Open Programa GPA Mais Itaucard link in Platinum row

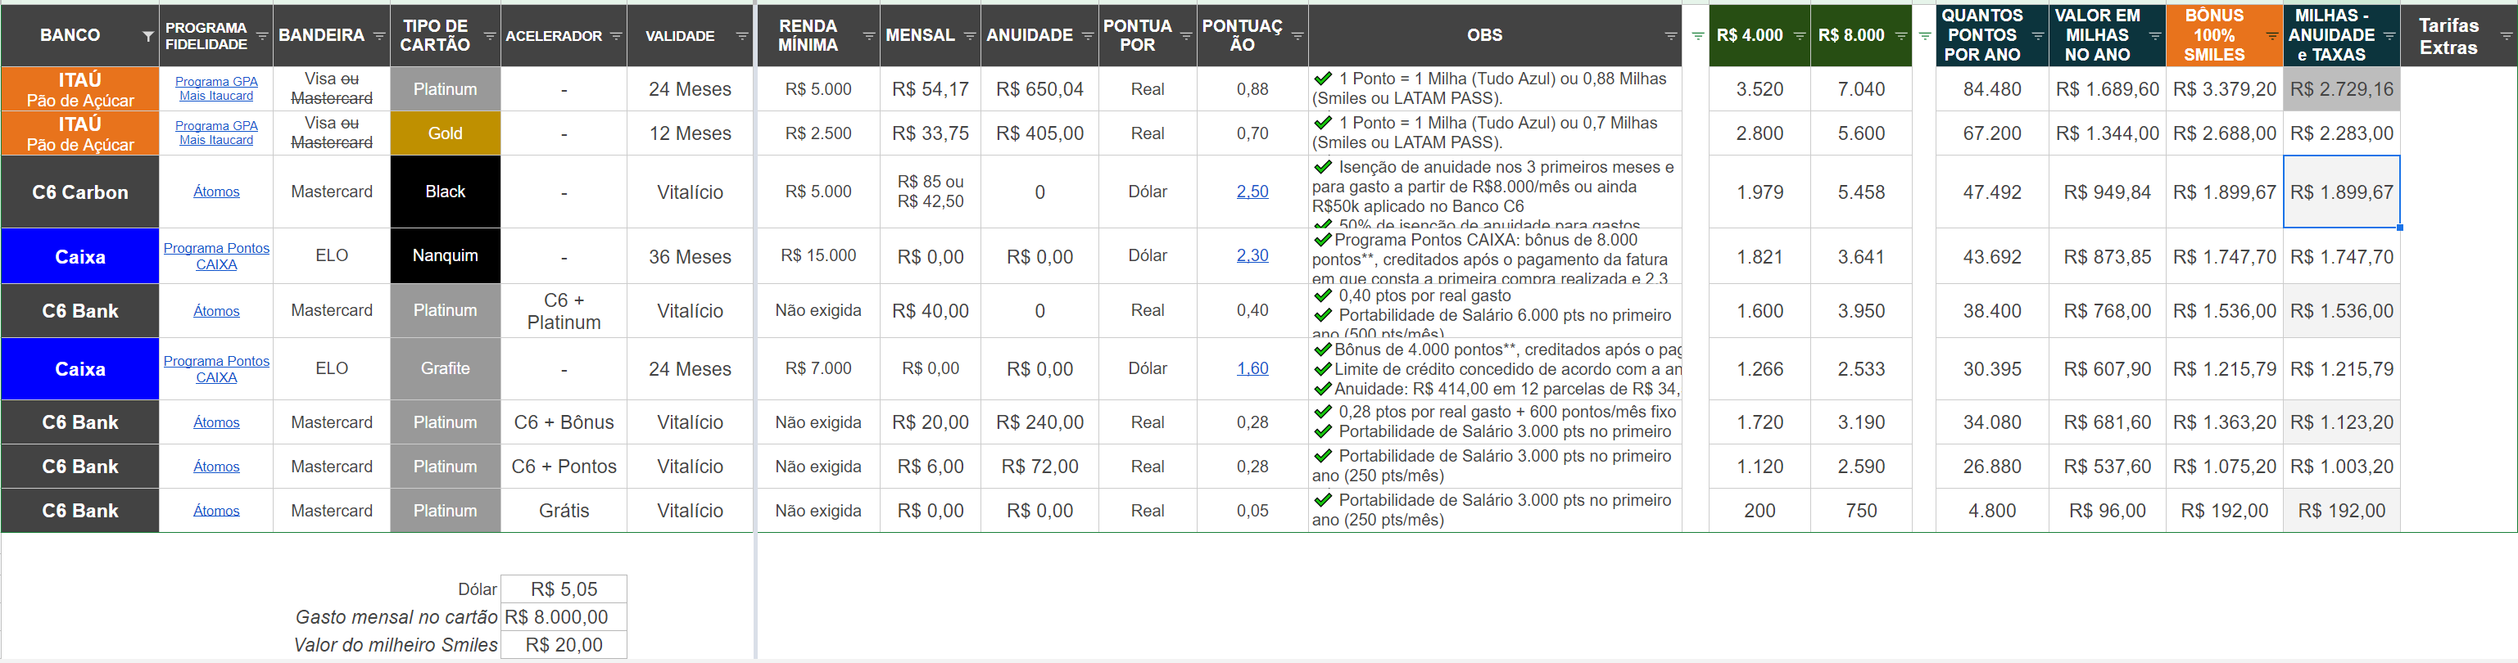(216, 89)
